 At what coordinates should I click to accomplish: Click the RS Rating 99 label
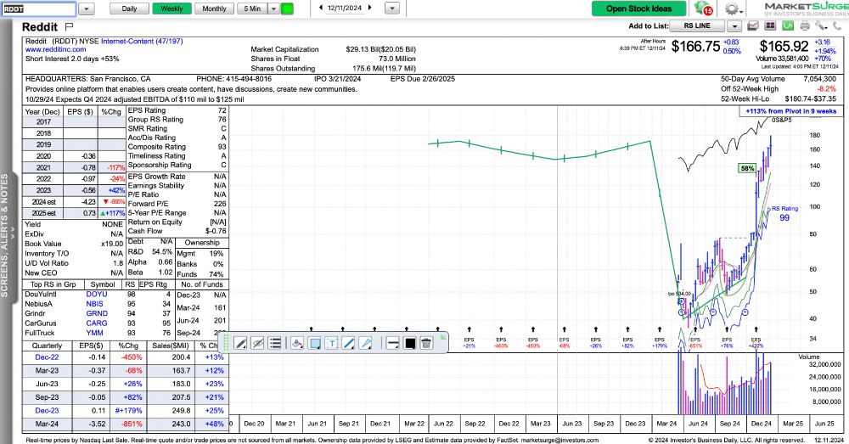[x=784, y=213]
